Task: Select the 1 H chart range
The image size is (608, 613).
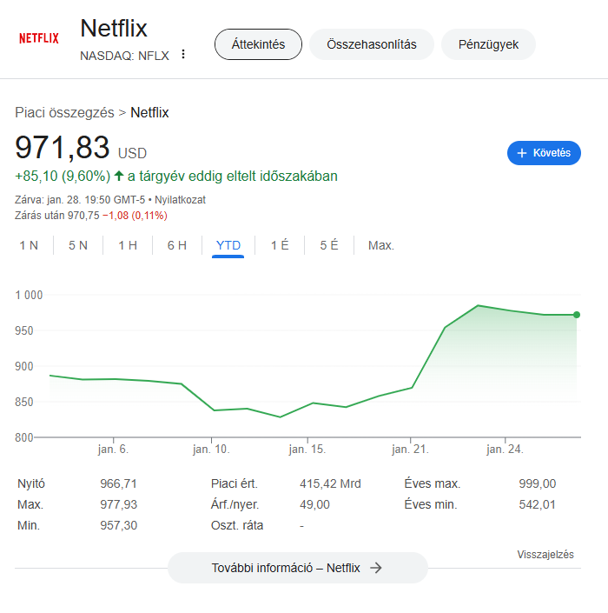Action: pos(128,245)
